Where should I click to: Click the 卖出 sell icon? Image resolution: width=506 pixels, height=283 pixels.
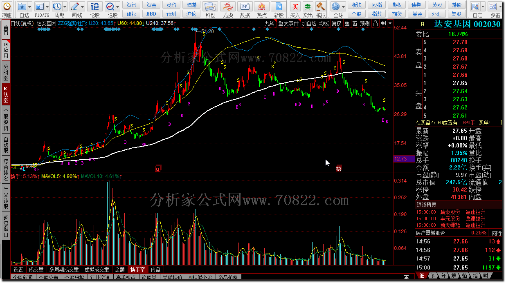308,7
